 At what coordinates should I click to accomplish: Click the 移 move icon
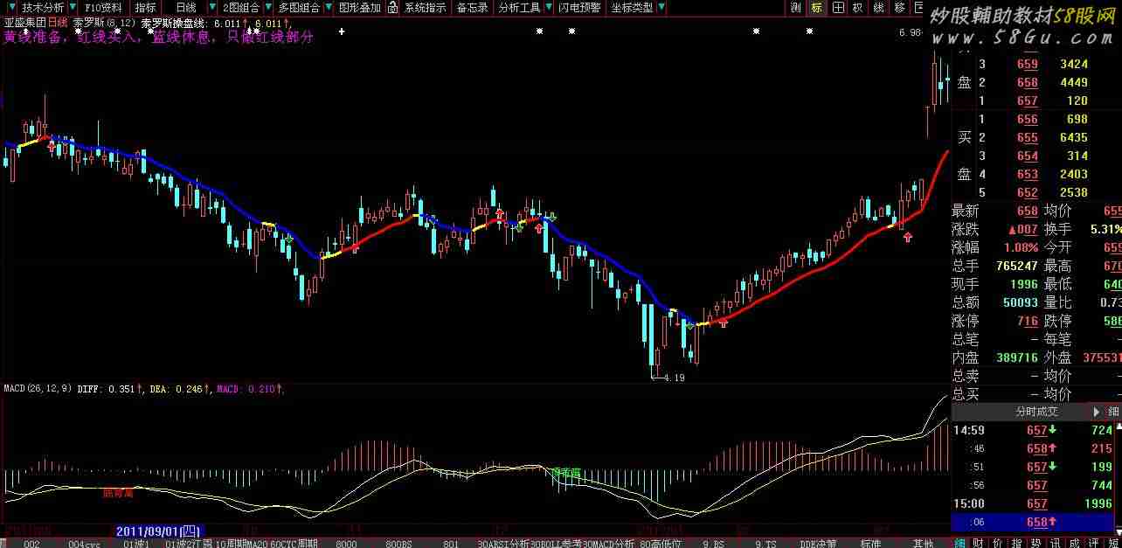coord(900,8)
